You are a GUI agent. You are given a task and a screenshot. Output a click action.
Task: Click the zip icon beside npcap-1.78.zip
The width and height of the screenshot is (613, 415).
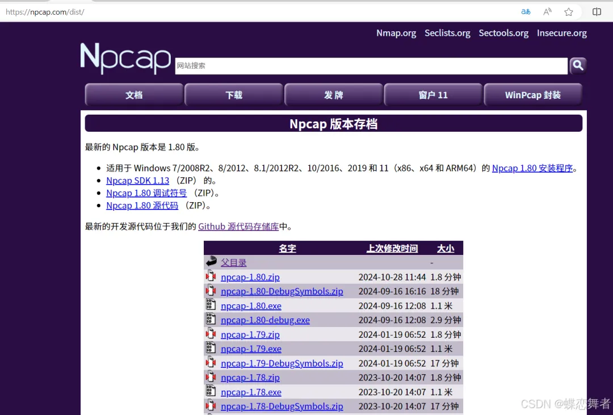tap(211, 376)
